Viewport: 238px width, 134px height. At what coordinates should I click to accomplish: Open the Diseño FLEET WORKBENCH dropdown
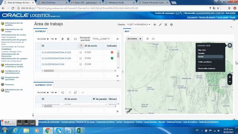point(139,25)
